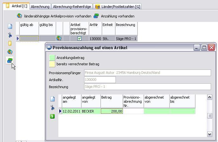This screenshot has width=218, height=142.
Task: Click the Anzahlung down-payment icon in sidebar
Action: pos(10,60)
